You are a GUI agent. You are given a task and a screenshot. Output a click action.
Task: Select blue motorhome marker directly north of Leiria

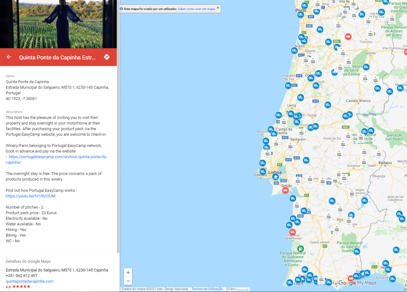300,97
